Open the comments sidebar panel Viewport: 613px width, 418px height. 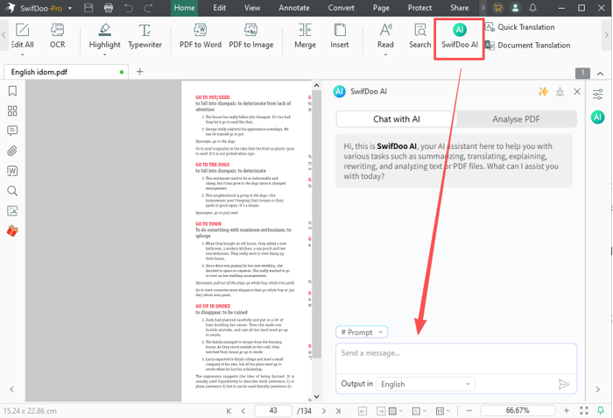pyautogui.click(x=12, y=131)
